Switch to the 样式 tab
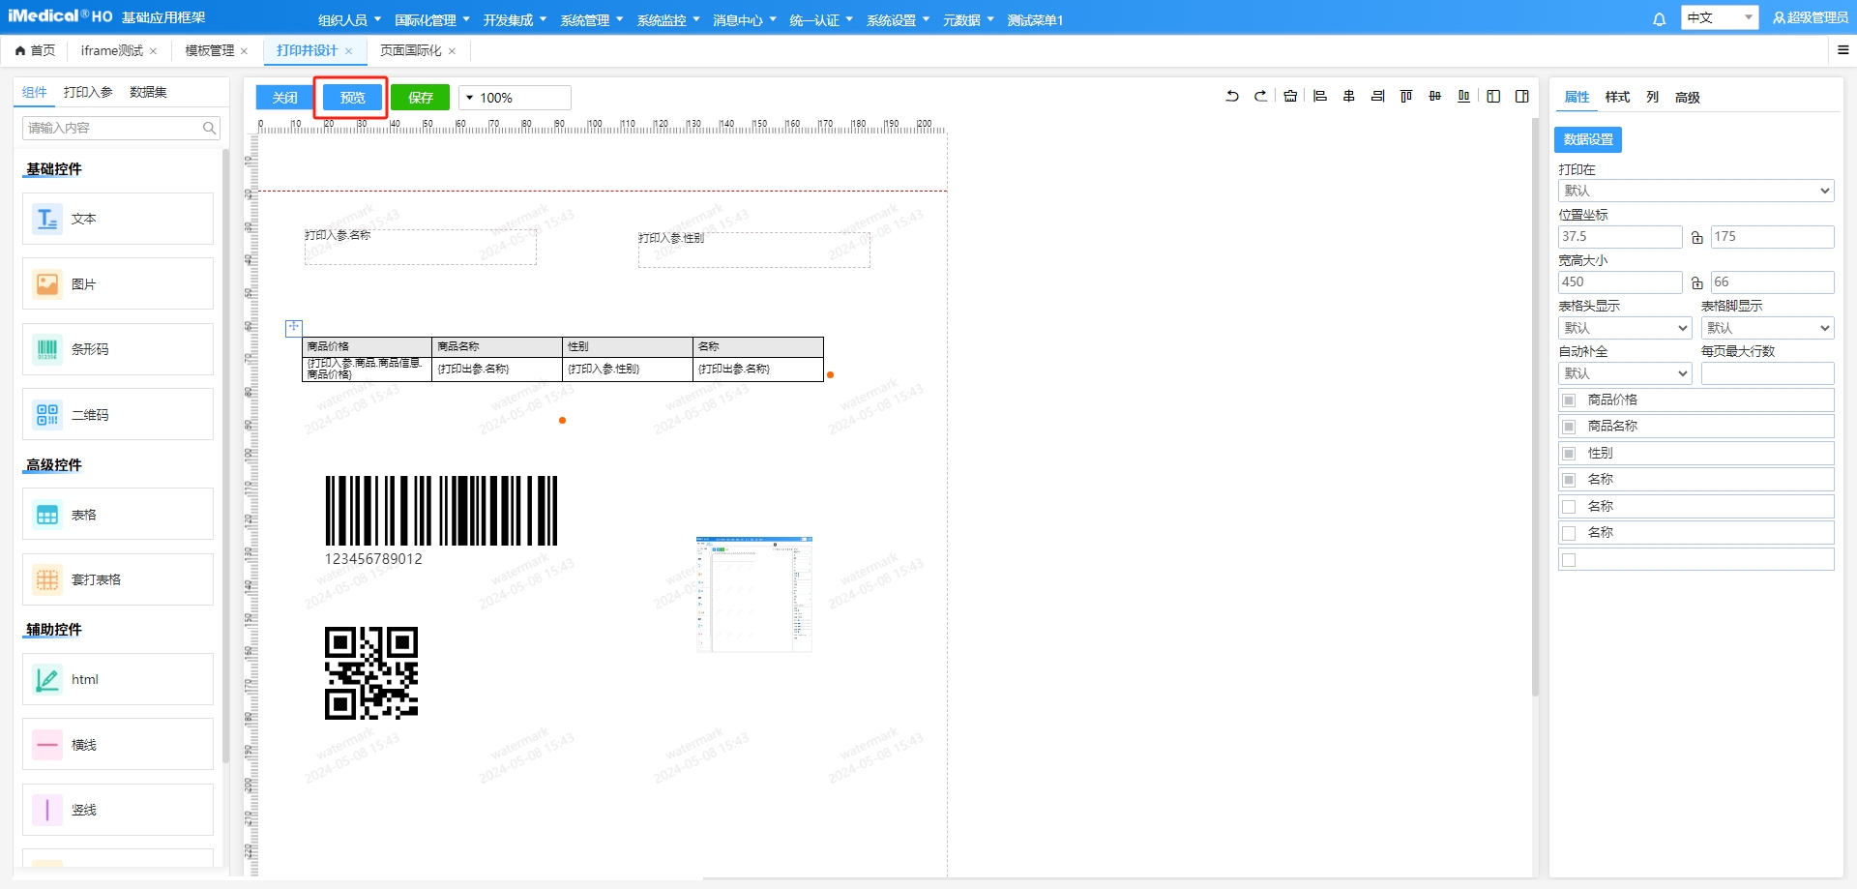This screenshot has width=1857, height=889. (x=1617, y=97)
